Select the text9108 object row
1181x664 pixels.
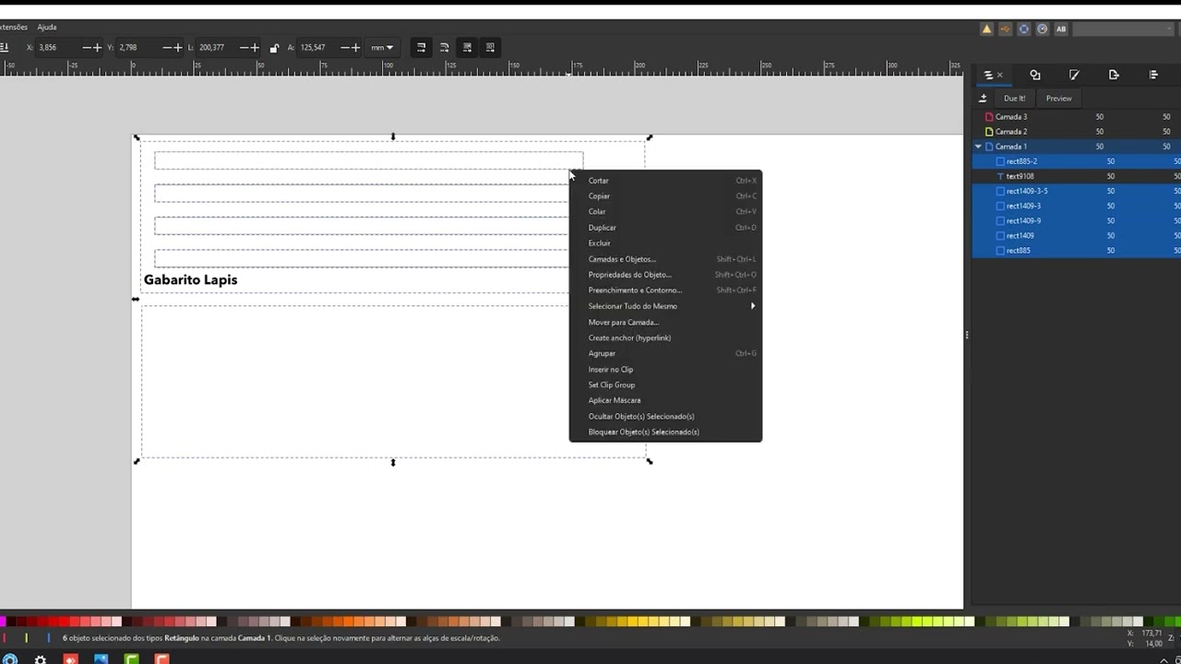pos(1077,176)
